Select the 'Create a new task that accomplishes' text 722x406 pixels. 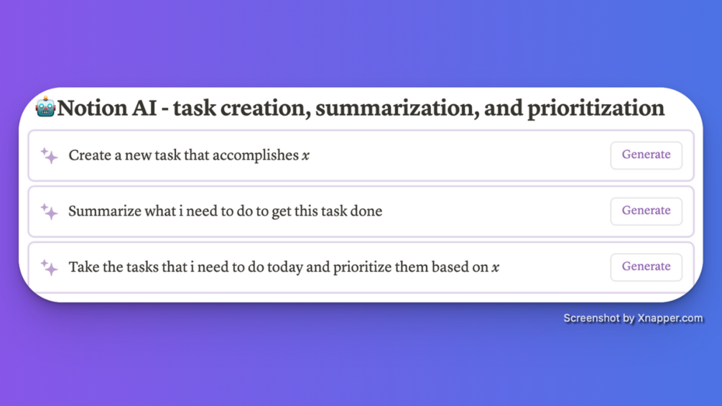click(x=183, y=155)
